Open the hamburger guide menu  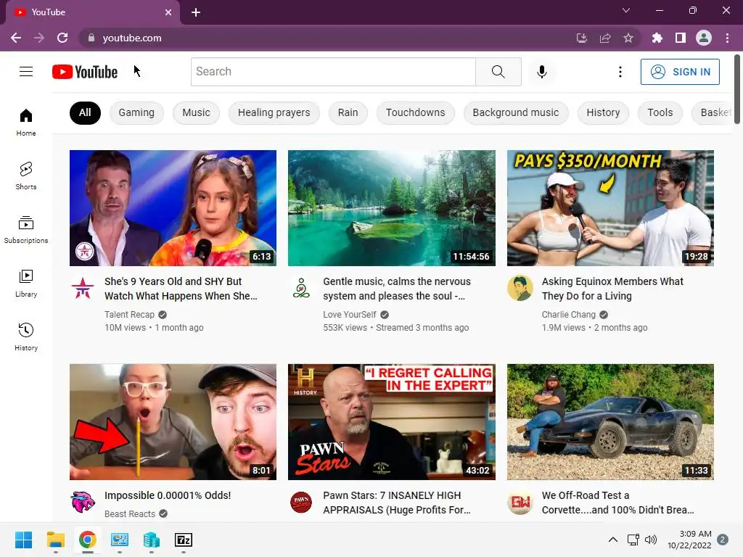[x=26, y=72]
